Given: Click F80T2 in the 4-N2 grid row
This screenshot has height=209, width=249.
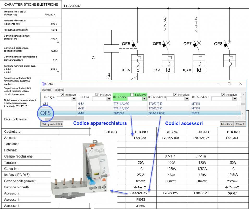Looking at the screenshot, I should coord(195,113).
